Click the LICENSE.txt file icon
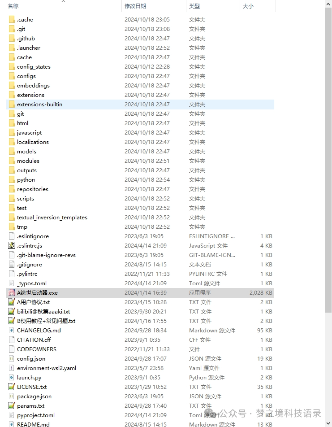The height and width of the screenshot is (427, 332). click(x=12, y=387)
